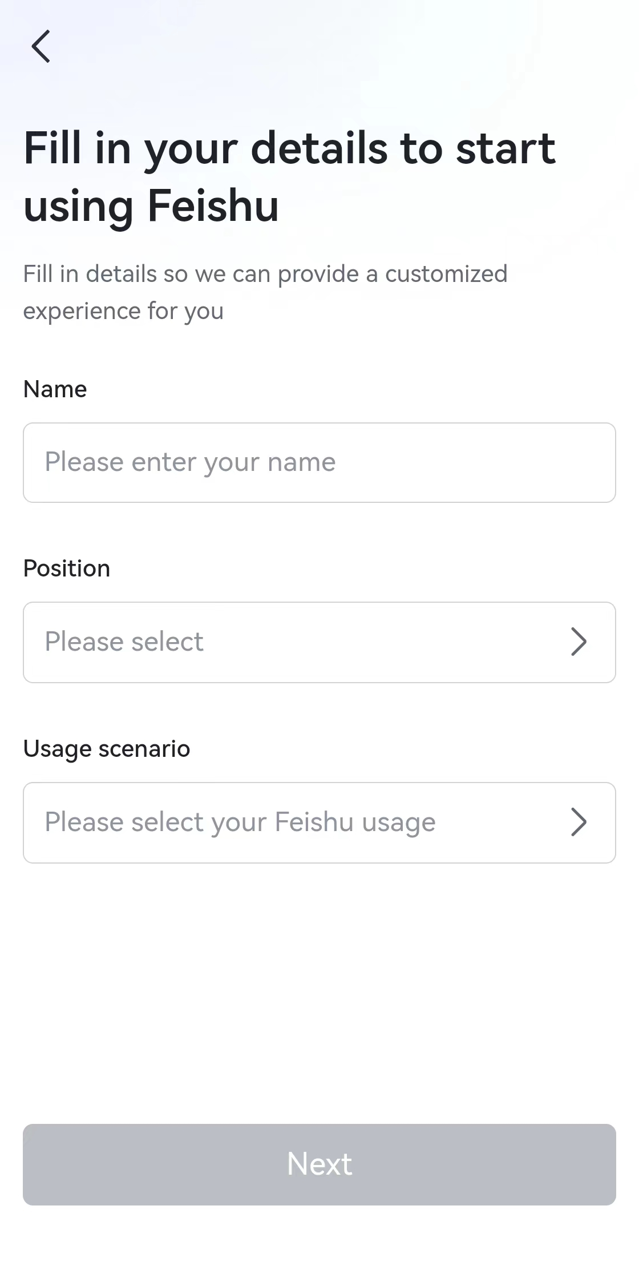The width and height of the screenshot is (639, 1262).
Task: Select the Usage scenario selector box
Action: [x=319, y=822]
